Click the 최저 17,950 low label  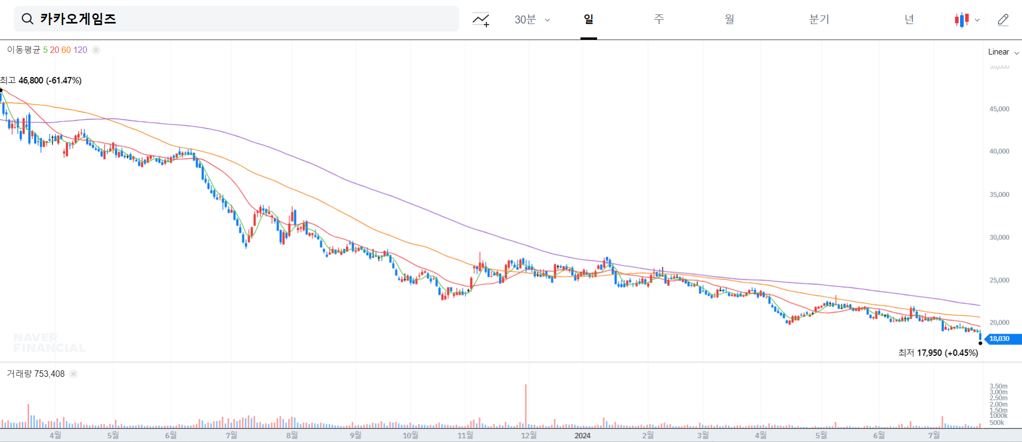tap(938, 353)
